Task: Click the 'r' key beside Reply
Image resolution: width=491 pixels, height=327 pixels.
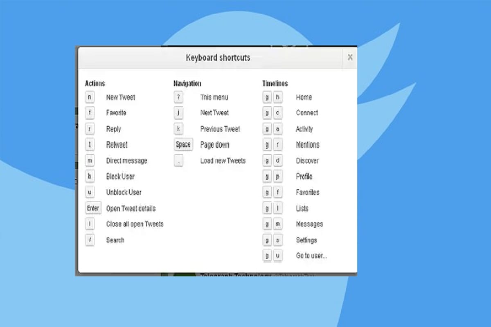Action: [90, 129]
